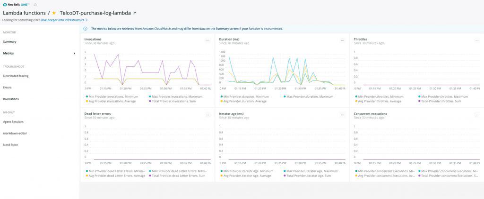
Task: Open the Duration (ms) chart options menu
Action: [x=342, y=40]
